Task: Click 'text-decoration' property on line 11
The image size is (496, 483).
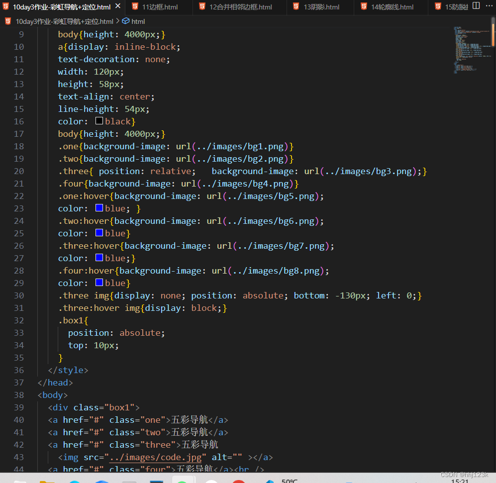Action: pos(96,59)
